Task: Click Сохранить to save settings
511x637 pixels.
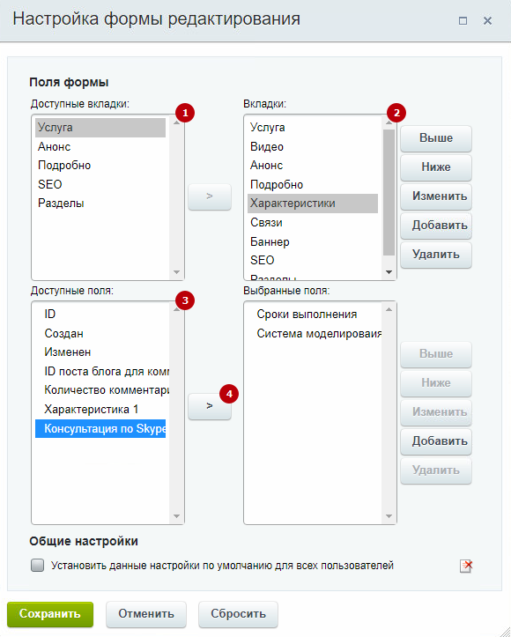Action: [x=50, y=614]
